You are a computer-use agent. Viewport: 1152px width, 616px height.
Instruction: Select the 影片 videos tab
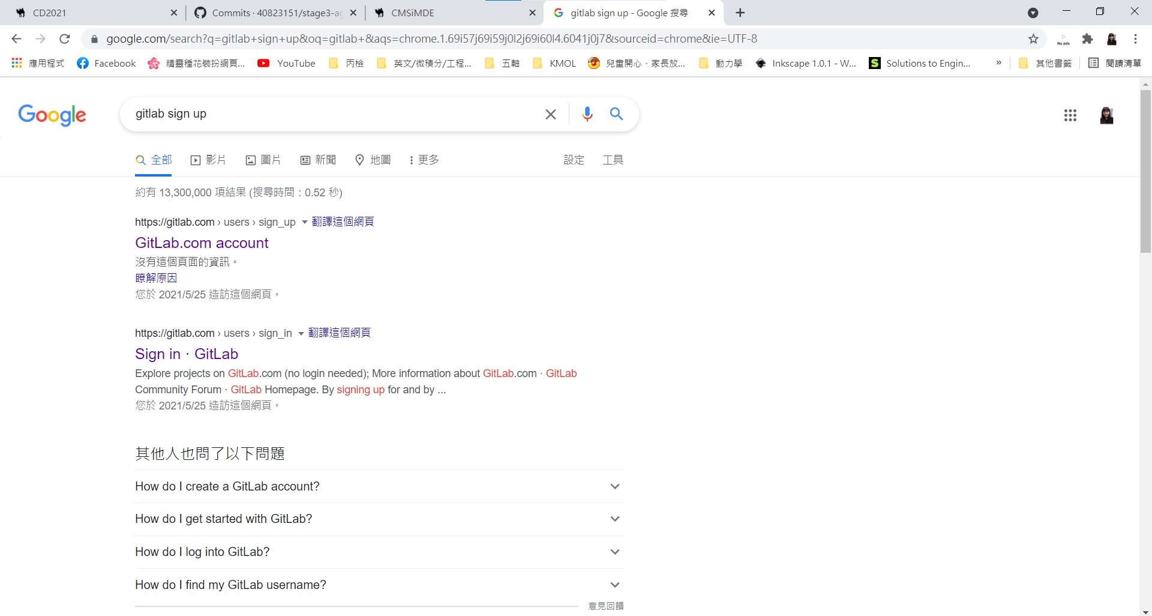(x=208, y=160)
